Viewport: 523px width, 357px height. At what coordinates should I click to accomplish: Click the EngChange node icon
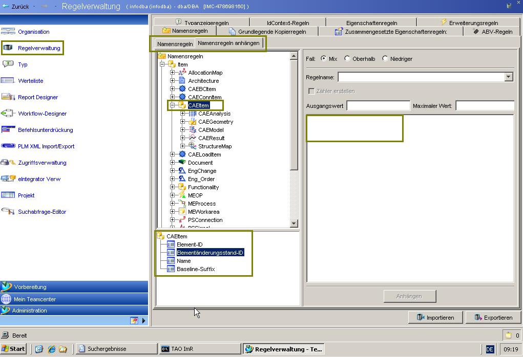182,170
